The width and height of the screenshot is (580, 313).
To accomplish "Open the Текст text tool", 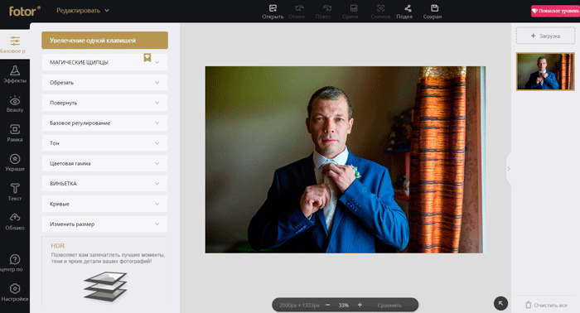I will click(x=15, y=192).
